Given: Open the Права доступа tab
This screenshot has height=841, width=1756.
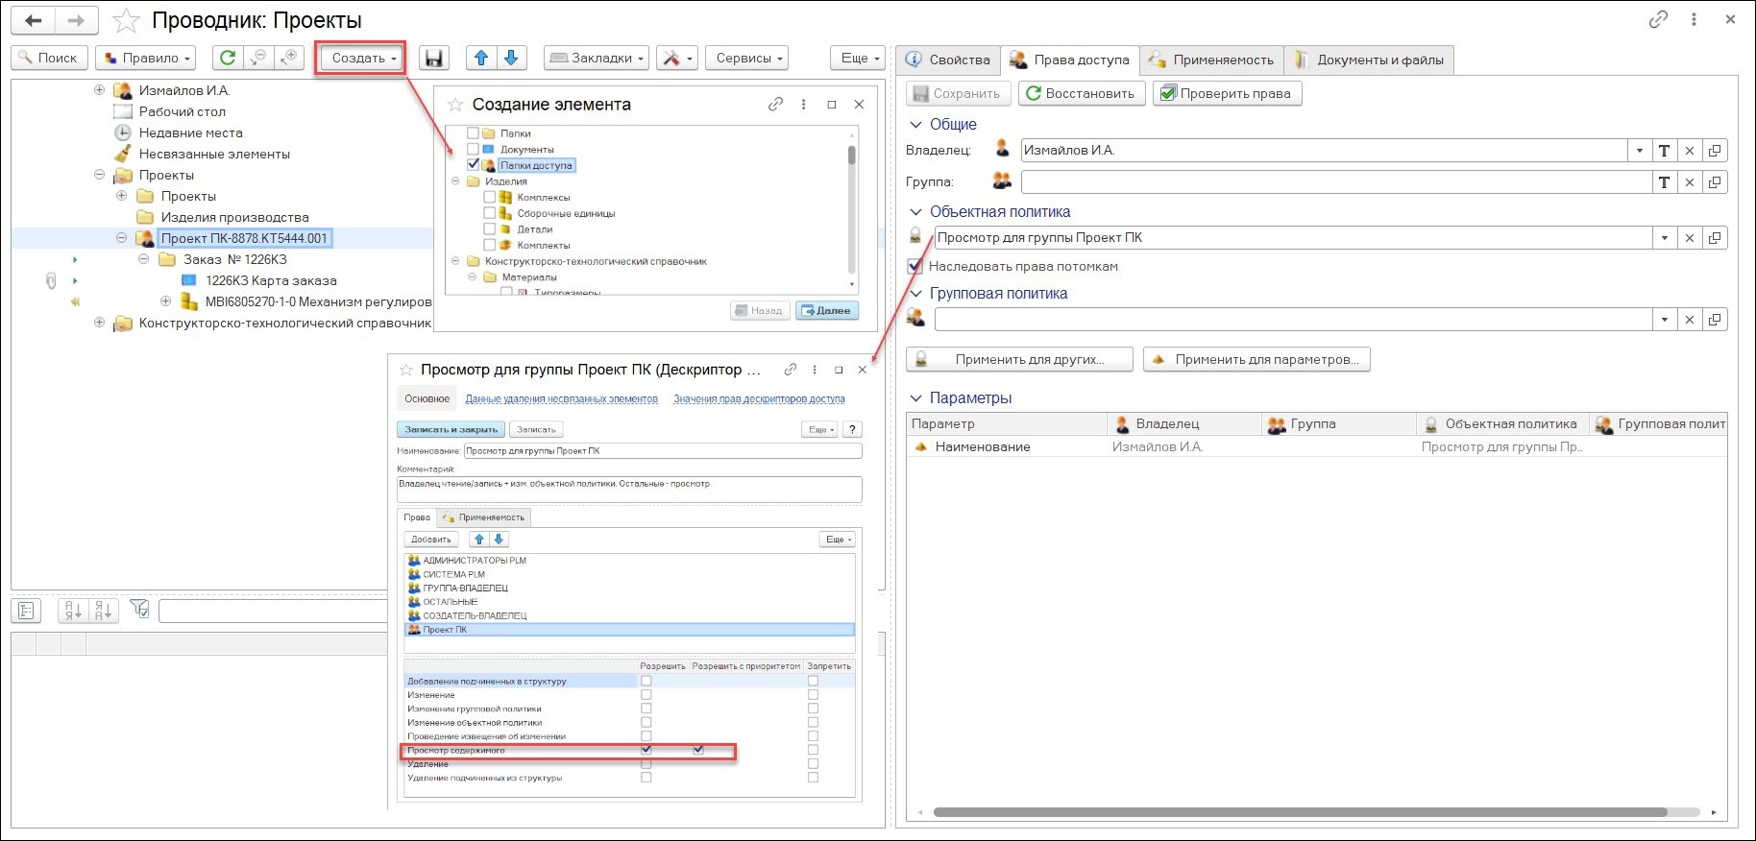Looking at the screenshot, I should click(1070, 60).
